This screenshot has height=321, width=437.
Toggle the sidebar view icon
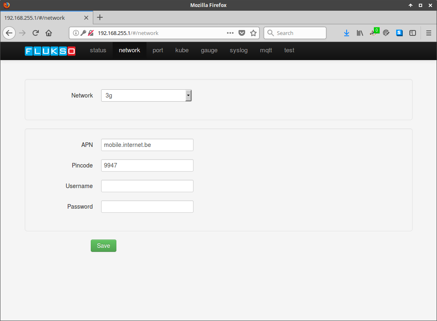click(x=413, y=33)
